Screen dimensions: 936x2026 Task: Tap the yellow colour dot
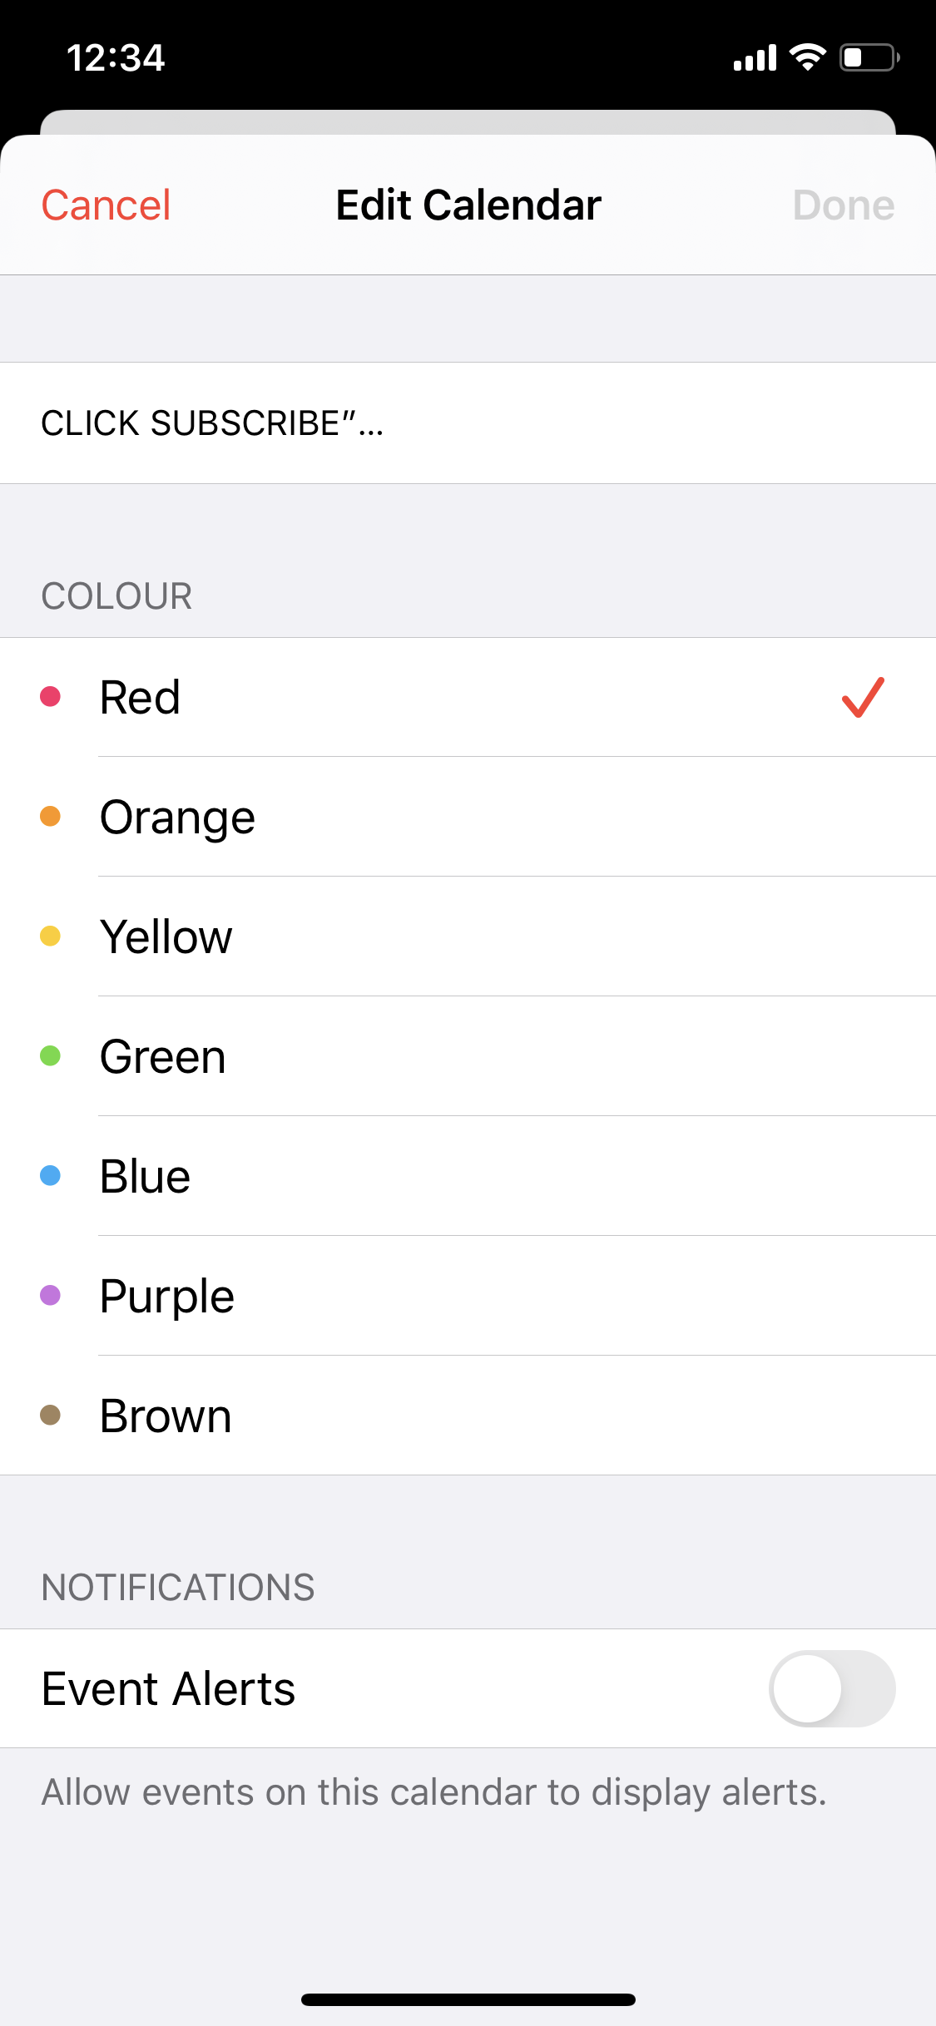(51, 936)
